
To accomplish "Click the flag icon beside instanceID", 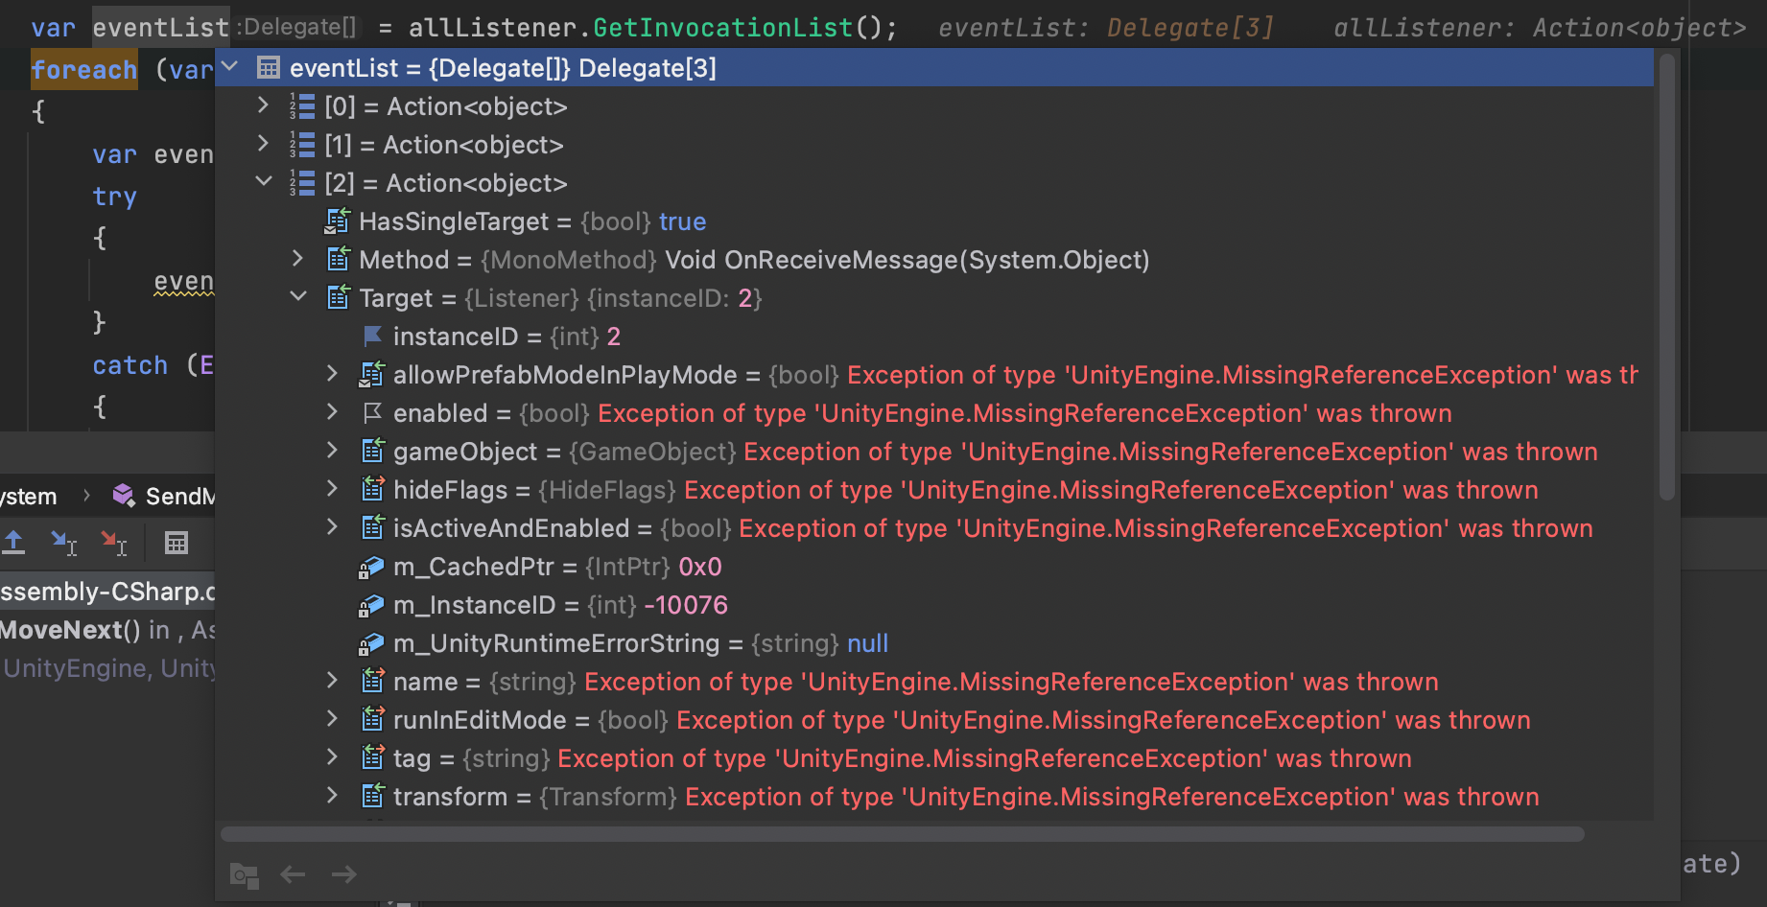I will 372,337.
